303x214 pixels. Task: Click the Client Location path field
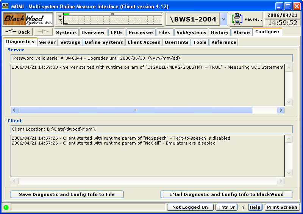coord(152,129)
